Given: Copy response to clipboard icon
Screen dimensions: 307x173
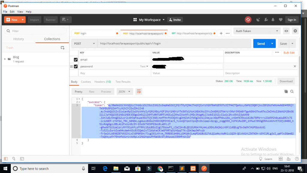Looking at the screenshot, I should [x=286, y=91].
